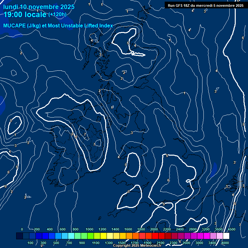Click the legend value '3000'

tap(199, 243)
